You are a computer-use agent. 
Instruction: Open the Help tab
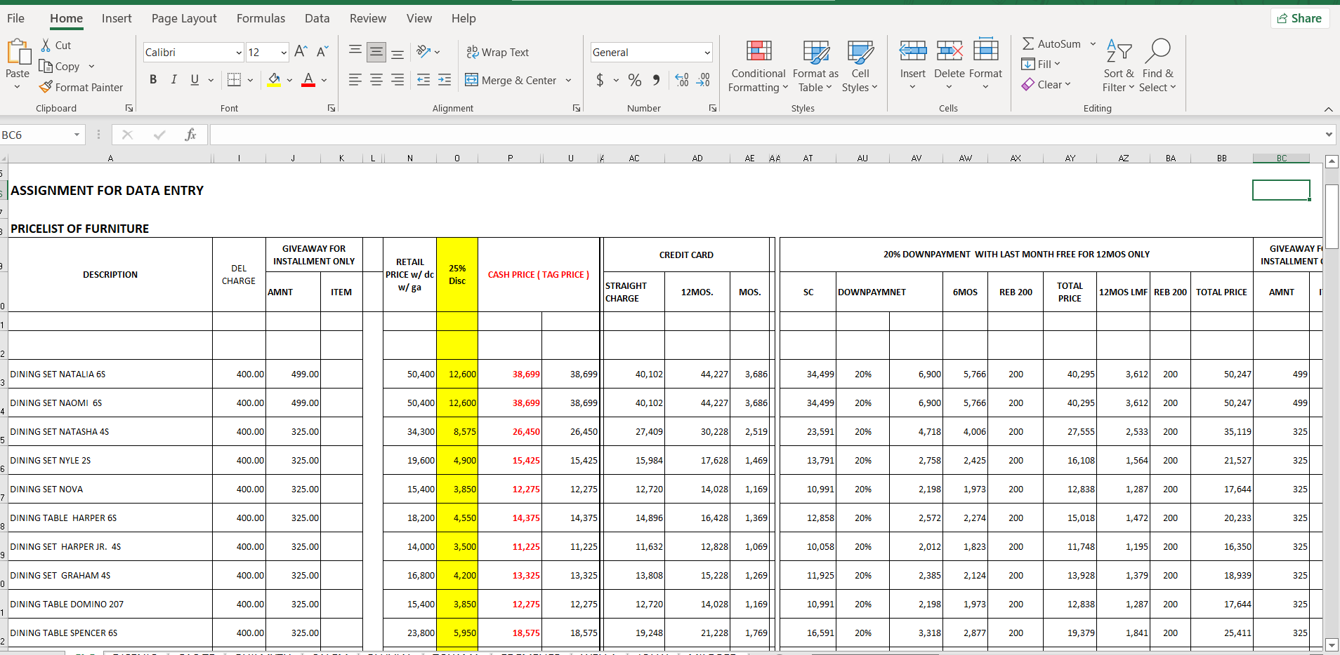point(464,18)
